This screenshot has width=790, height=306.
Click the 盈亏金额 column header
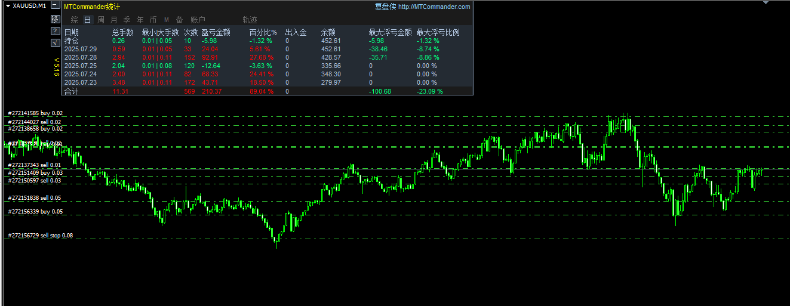tap(216, 32)
